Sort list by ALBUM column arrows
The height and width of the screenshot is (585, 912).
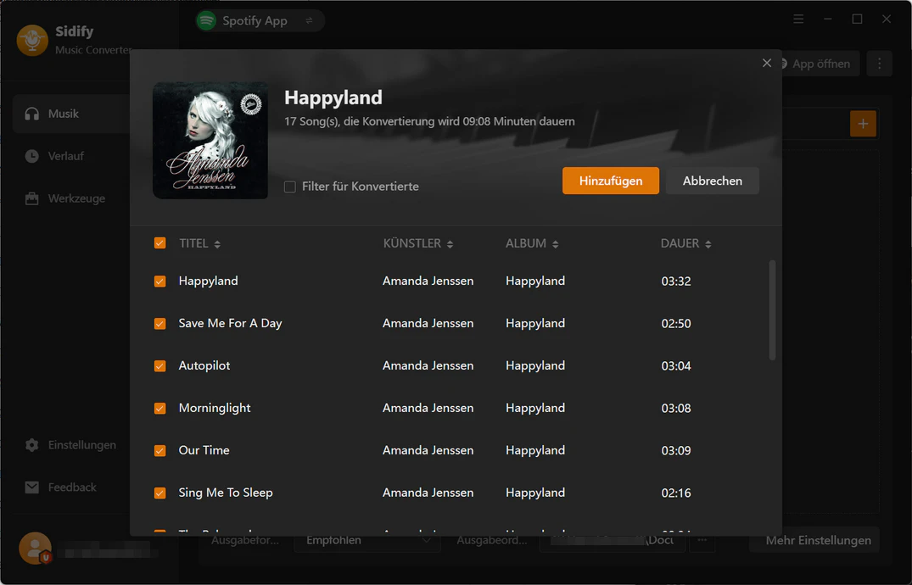555,244
